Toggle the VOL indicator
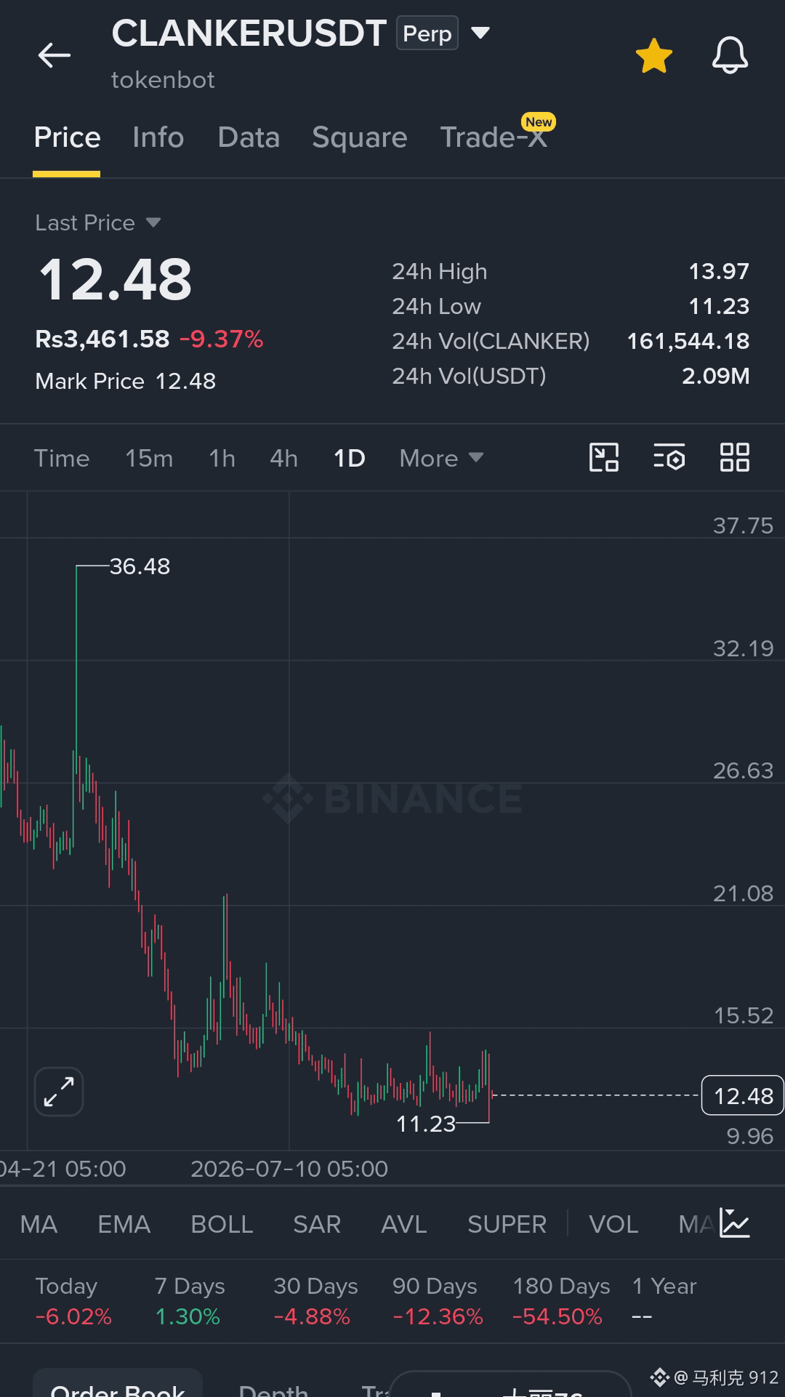The image size is (785, 1397). click(613, 1225)
